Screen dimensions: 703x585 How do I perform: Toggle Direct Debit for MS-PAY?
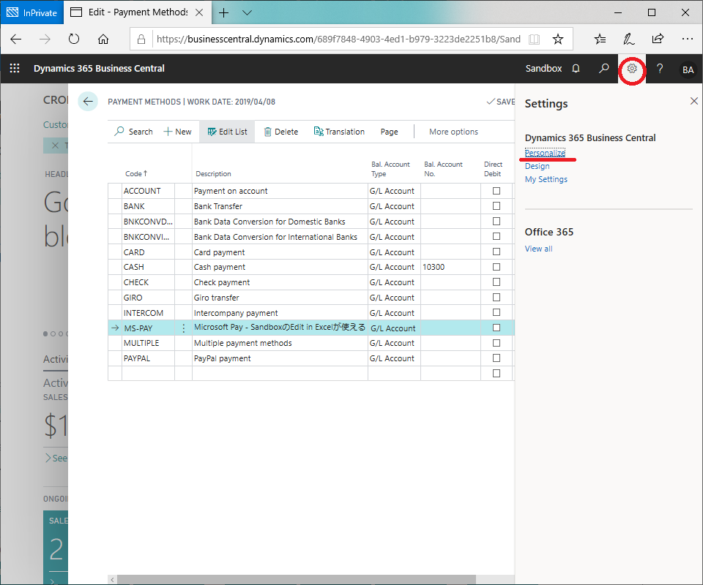point(496,328)
